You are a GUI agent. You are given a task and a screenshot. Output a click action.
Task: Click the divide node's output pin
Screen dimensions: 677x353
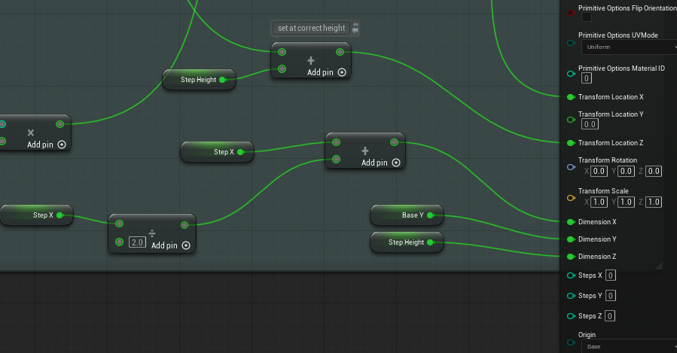point(184,225)
